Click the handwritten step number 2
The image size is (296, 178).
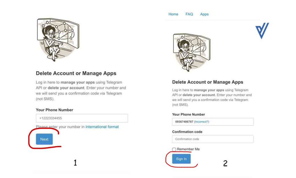tap(225, 164)
